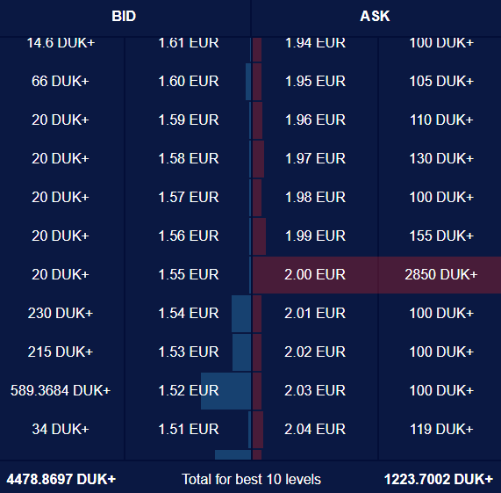The height and width of the screenshot is (493, 501).
Task: Click the BID column header
Action: (124, 17)
